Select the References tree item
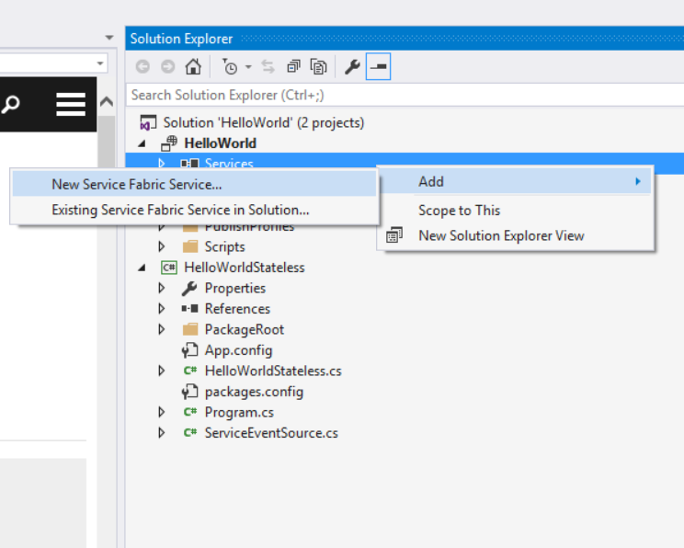684x548 pixels. (x=237, y=309)
